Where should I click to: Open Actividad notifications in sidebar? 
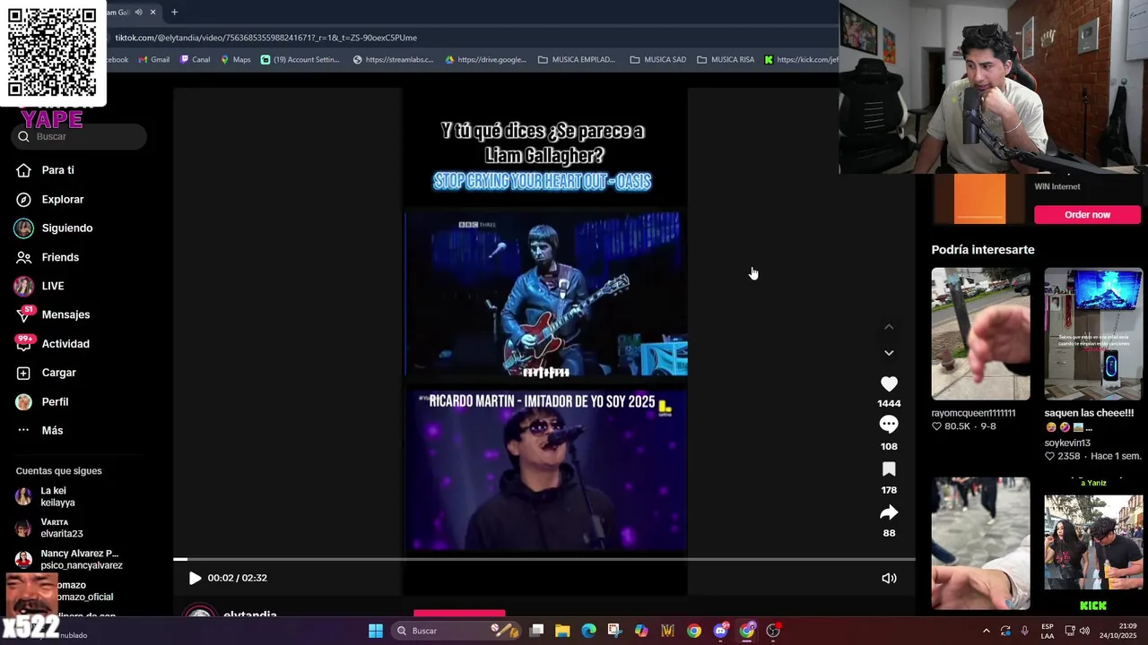click(65, 344)
